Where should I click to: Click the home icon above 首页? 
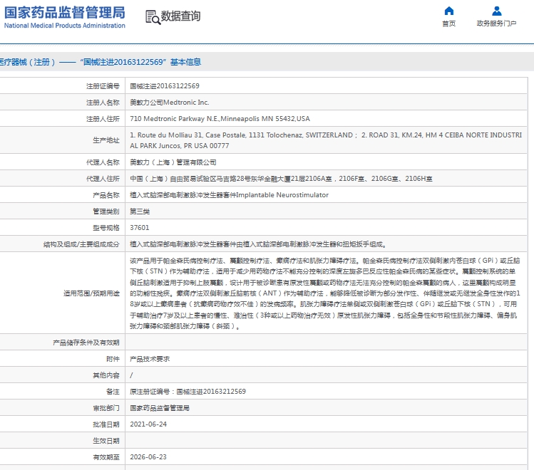[448, 11]
